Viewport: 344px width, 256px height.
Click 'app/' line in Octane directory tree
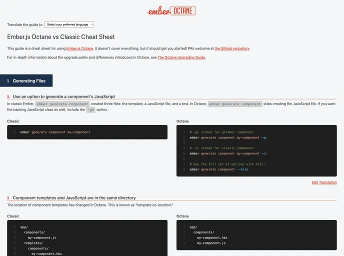click(x=193, y=227)
